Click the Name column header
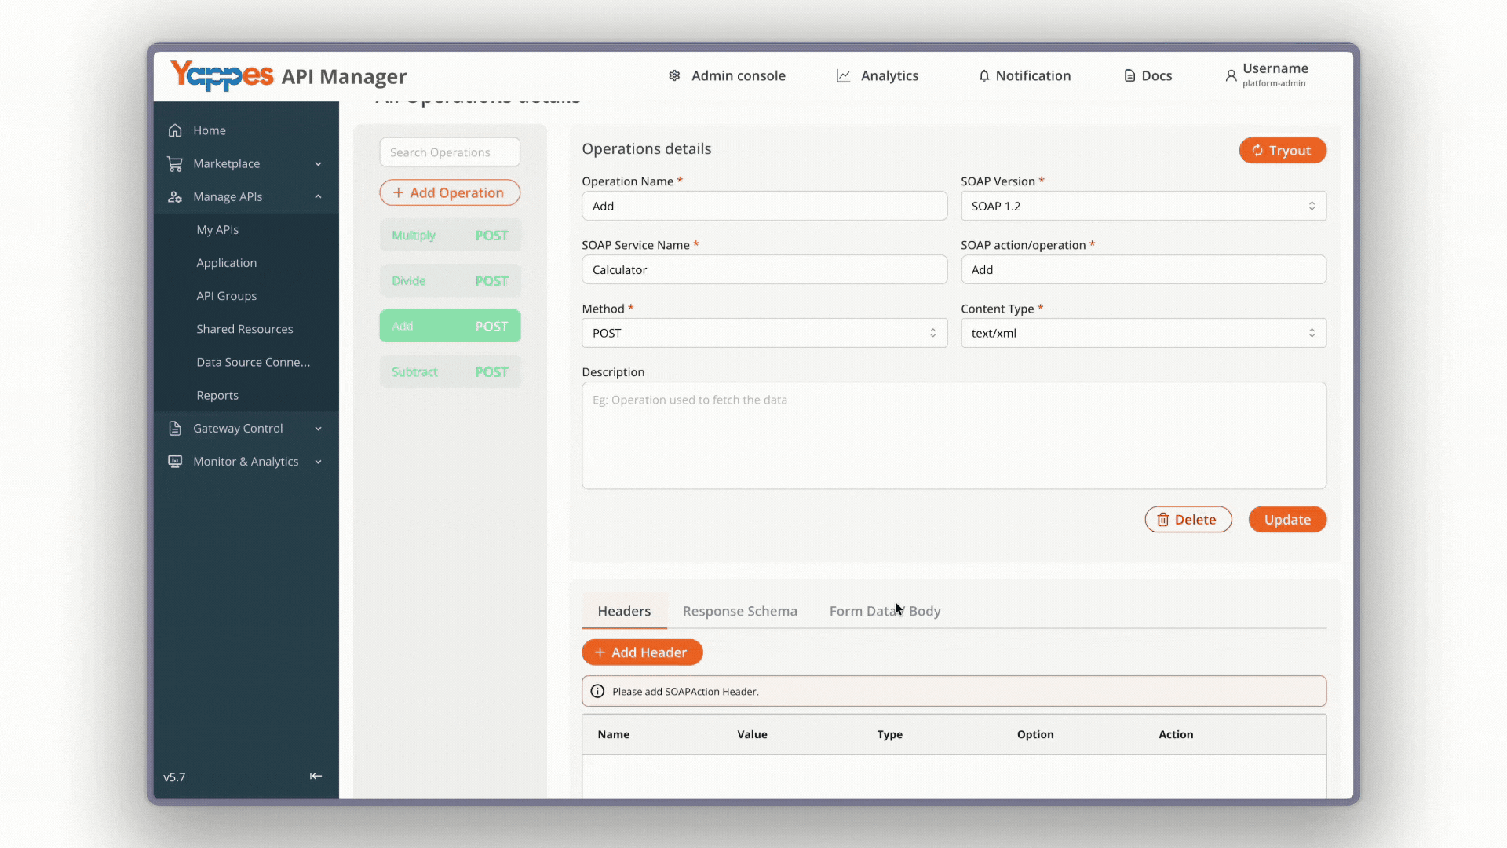 (x=613, y=734)
